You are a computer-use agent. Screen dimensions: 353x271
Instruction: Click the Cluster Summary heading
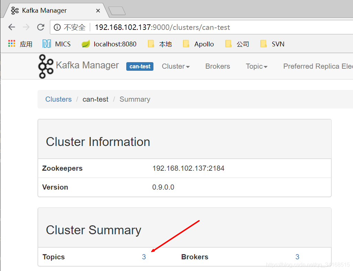coord(94,230)
